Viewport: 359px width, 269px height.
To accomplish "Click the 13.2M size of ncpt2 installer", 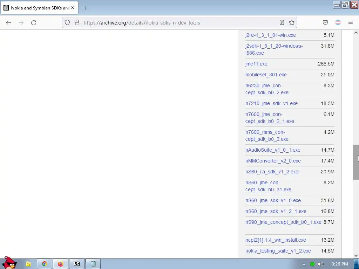I will (327, 240).
